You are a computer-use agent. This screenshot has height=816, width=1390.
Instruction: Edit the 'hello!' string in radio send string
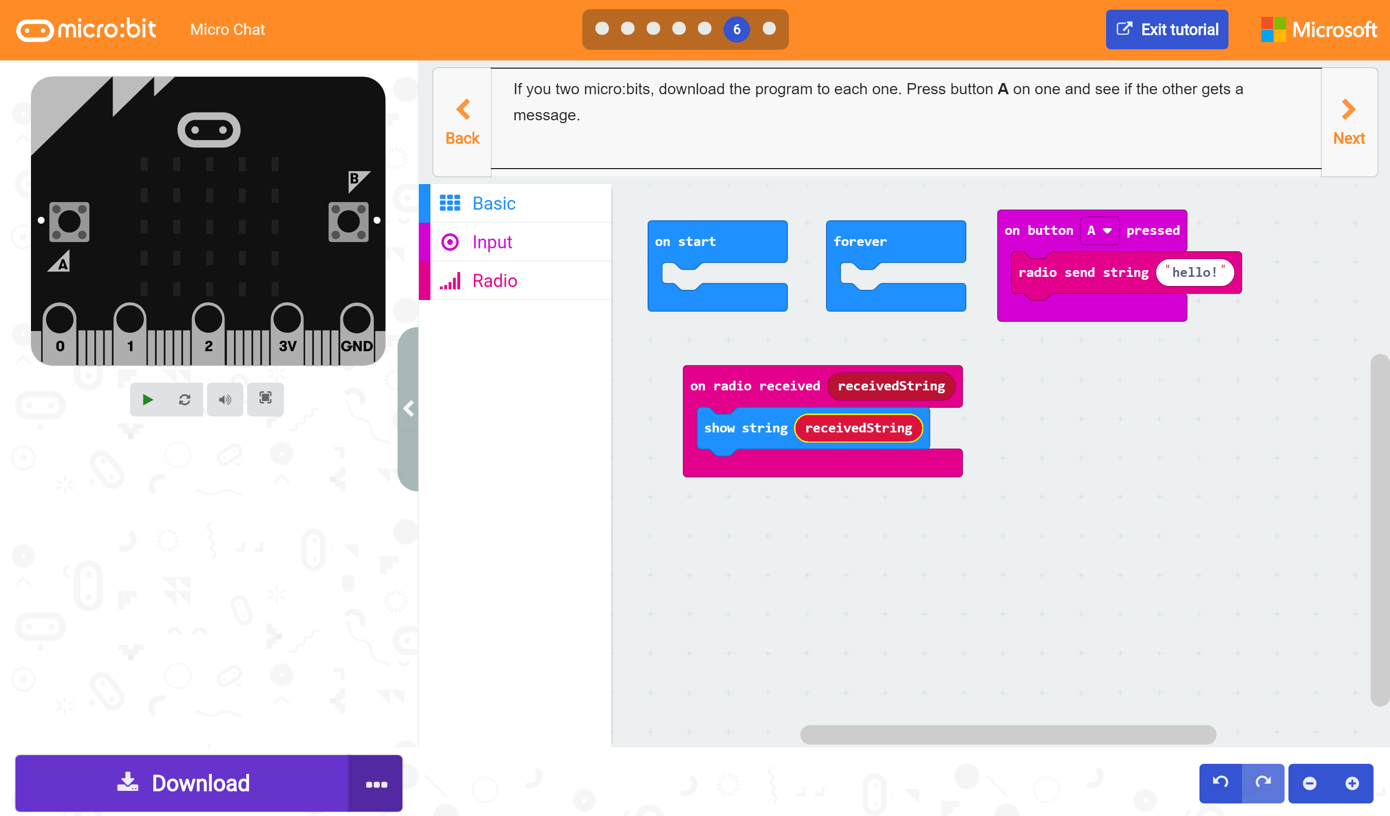coord(1195,272)
